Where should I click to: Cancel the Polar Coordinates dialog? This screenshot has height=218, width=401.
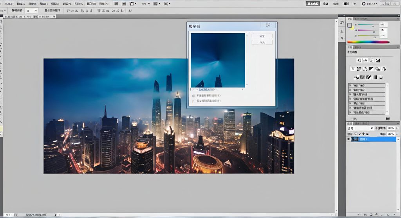pos(262,42)
